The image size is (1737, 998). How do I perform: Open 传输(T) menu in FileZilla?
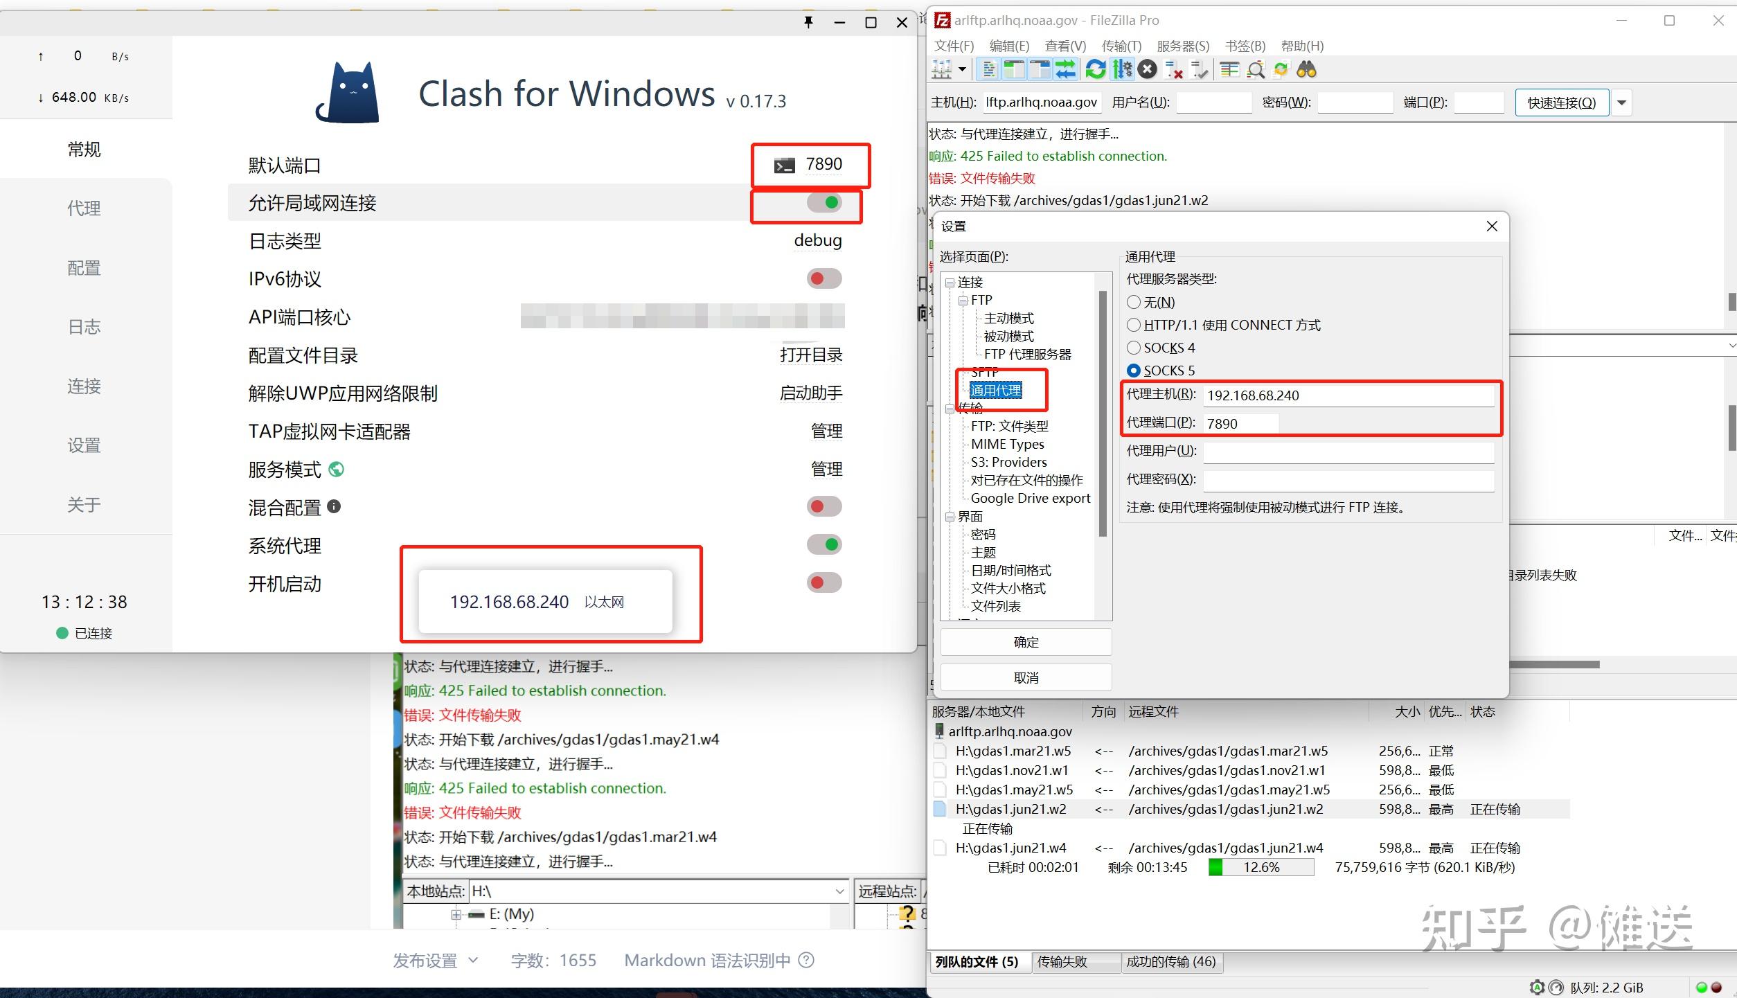point(1121,46)
